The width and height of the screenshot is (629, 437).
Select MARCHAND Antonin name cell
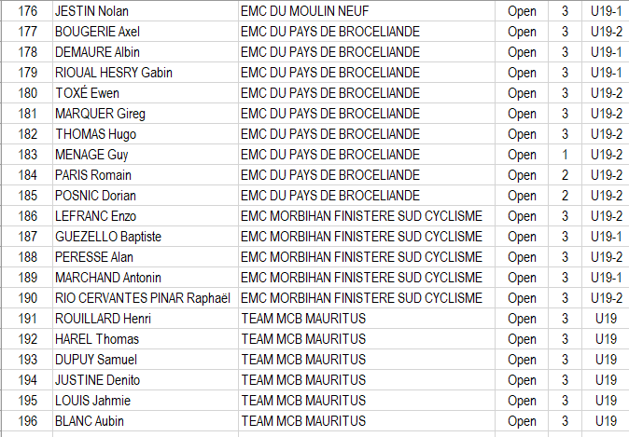146,278
